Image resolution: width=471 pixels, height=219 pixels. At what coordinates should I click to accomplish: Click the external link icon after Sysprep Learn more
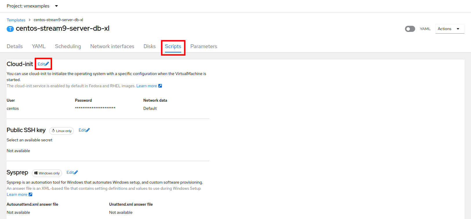coord(30,195)
